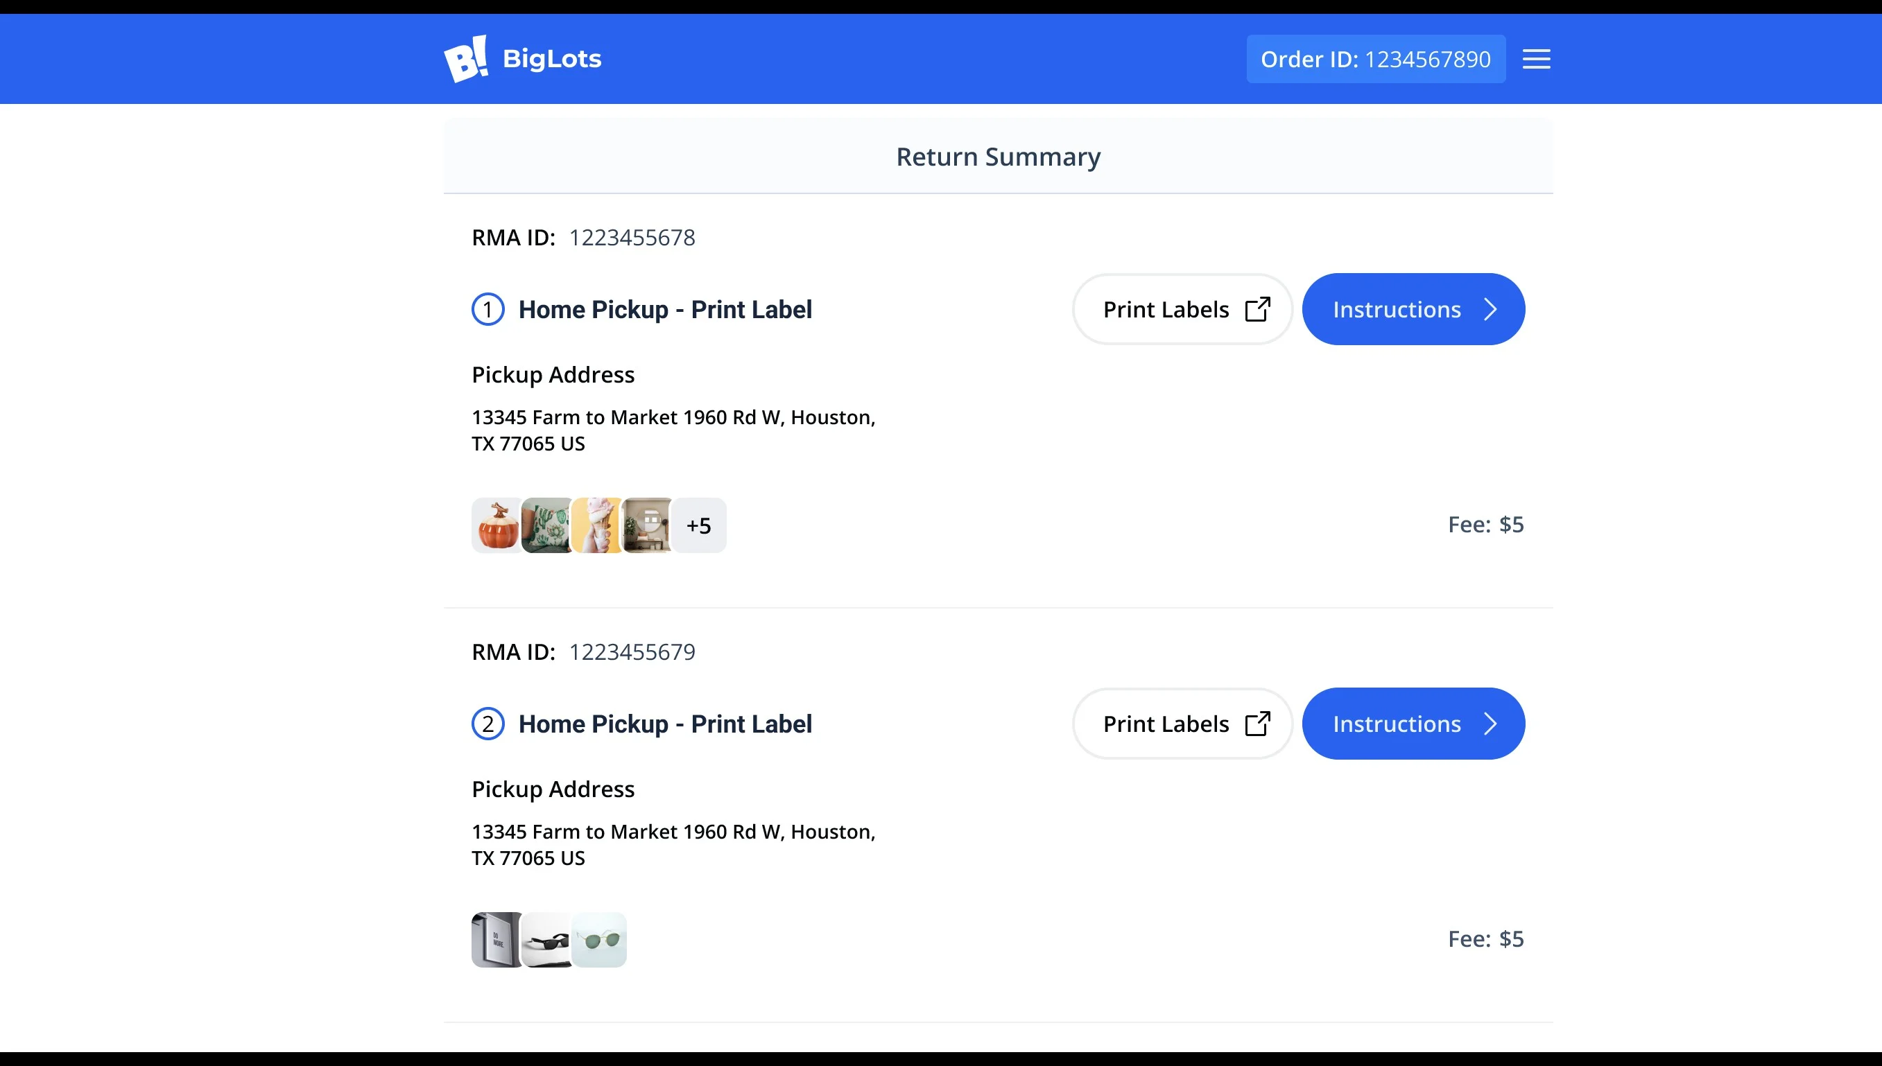Click the BigLots logo icon

tap(466, 59)
